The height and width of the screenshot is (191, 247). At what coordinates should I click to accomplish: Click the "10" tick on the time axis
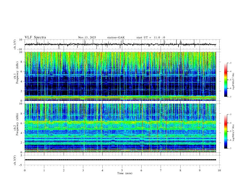pos(219,170)
